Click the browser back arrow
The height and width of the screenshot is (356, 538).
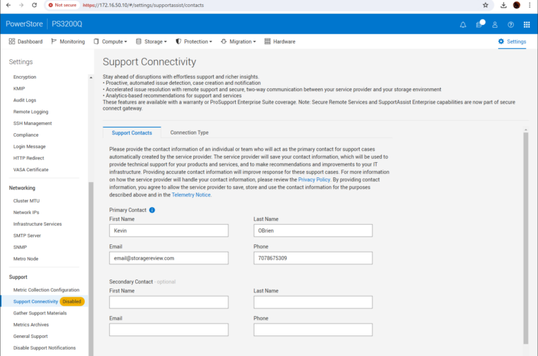coord(8,5)
